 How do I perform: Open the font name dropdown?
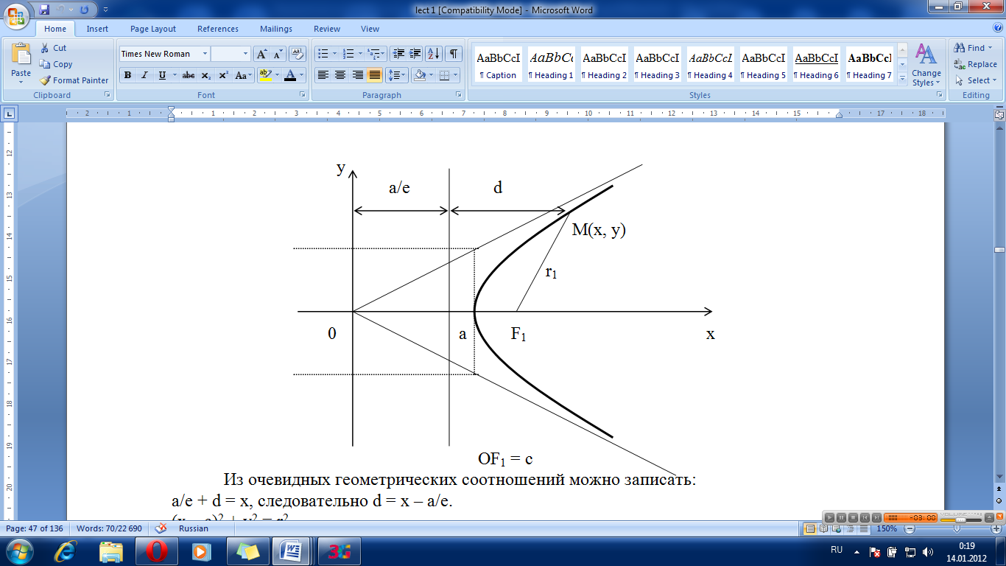205,54
